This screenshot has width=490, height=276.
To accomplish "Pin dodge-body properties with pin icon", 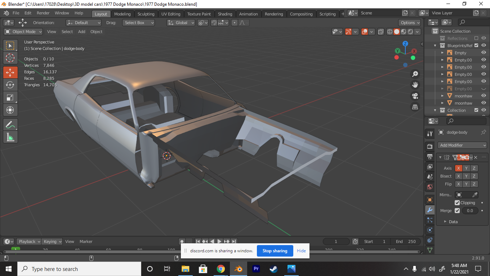I will click(484, 132).
